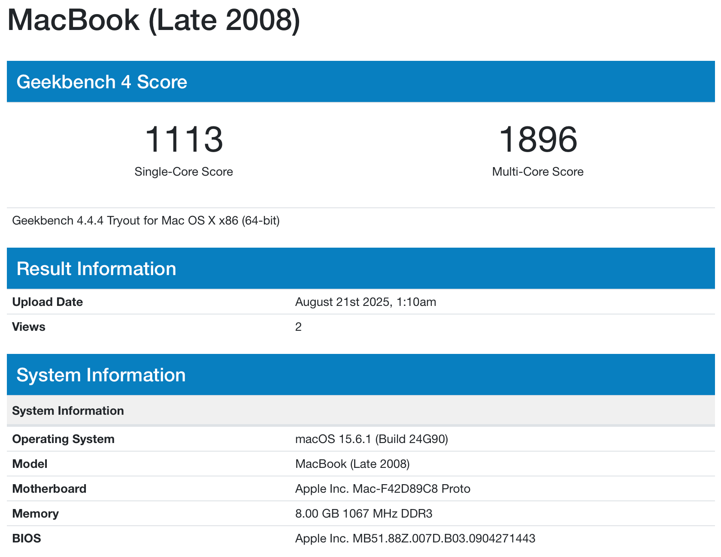Select the Model value MacBook (Late 2008)
This screenshot has height=557, width=721.
click(352, 464)
